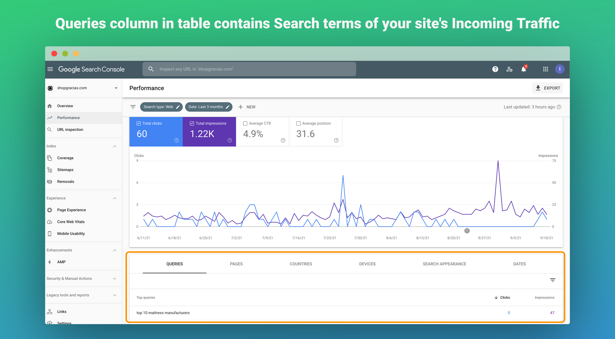Click the Inspect any URL search field
This screenshot has height=339, width=615.
pyautogui.click(x=249, y=69)
